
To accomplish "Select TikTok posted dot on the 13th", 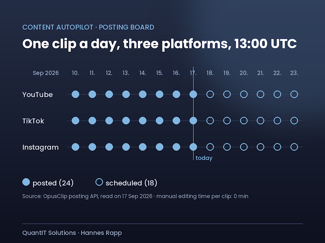I will coord(126,120).
